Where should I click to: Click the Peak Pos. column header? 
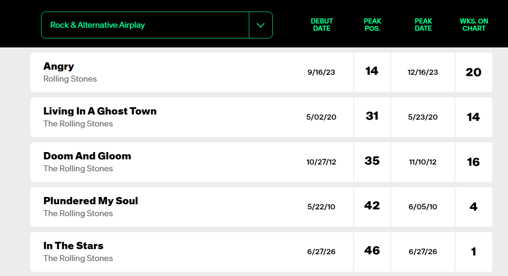[x=372, y=25]
